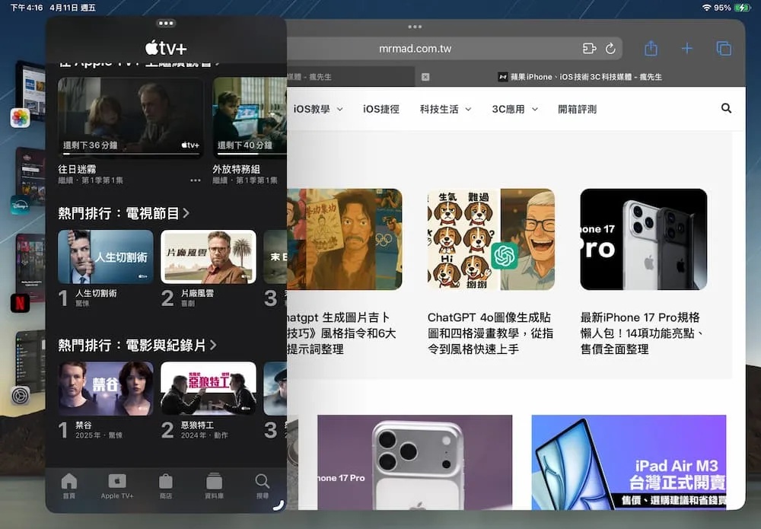Open article link ChatGPT 4o圖像生成貼圖和四格漫畫教學
Viewport: 761px width, 529px height.
click(x=490, y=333)
